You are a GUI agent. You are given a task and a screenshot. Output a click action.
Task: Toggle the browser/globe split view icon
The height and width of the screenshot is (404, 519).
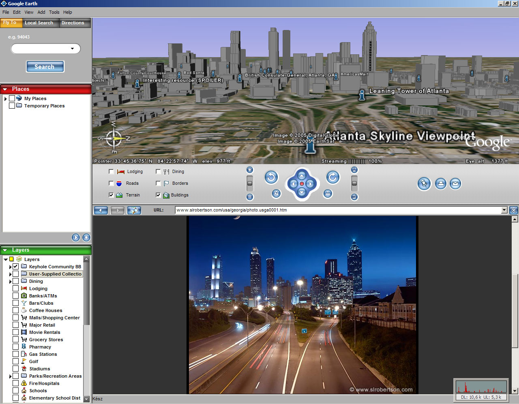click(134, 210)
